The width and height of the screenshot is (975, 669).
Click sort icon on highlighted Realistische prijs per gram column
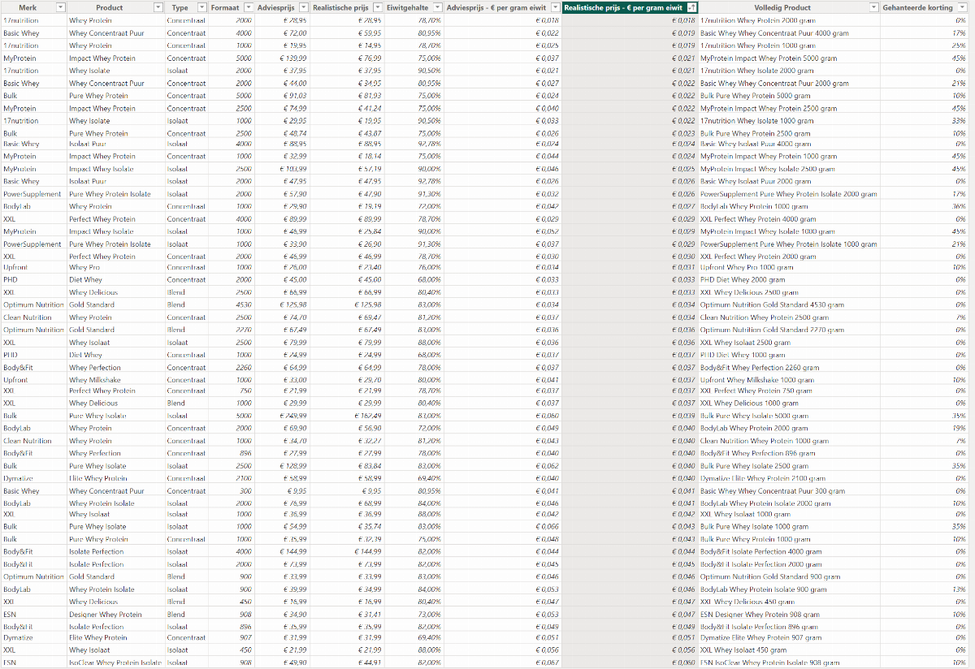tap(691, 7)
